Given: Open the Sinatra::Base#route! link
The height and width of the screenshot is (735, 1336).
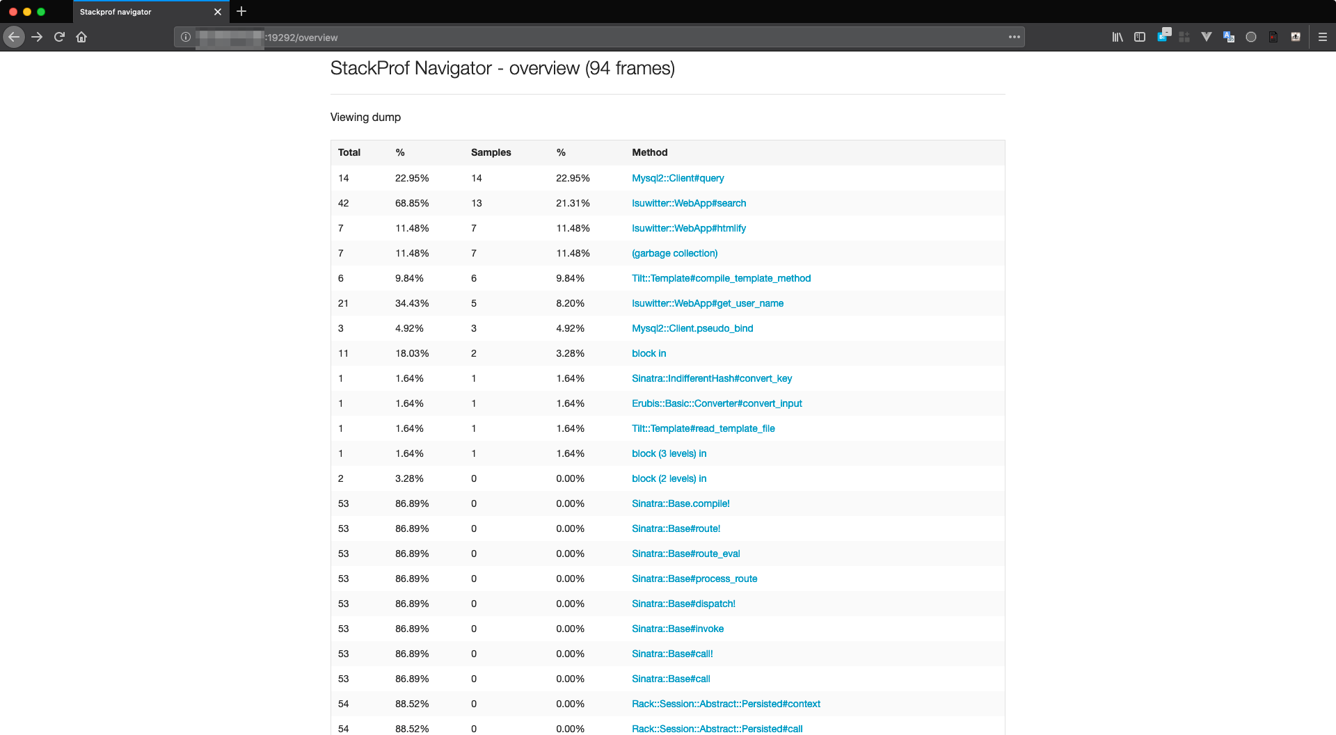Looking at the screenshot, I should [676, 528].
